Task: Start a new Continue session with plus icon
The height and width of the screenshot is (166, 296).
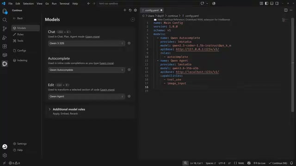Action: click(125, 10)
